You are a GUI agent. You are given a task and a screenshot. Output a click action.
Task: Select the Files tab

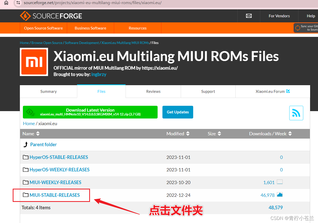point(101,91)
